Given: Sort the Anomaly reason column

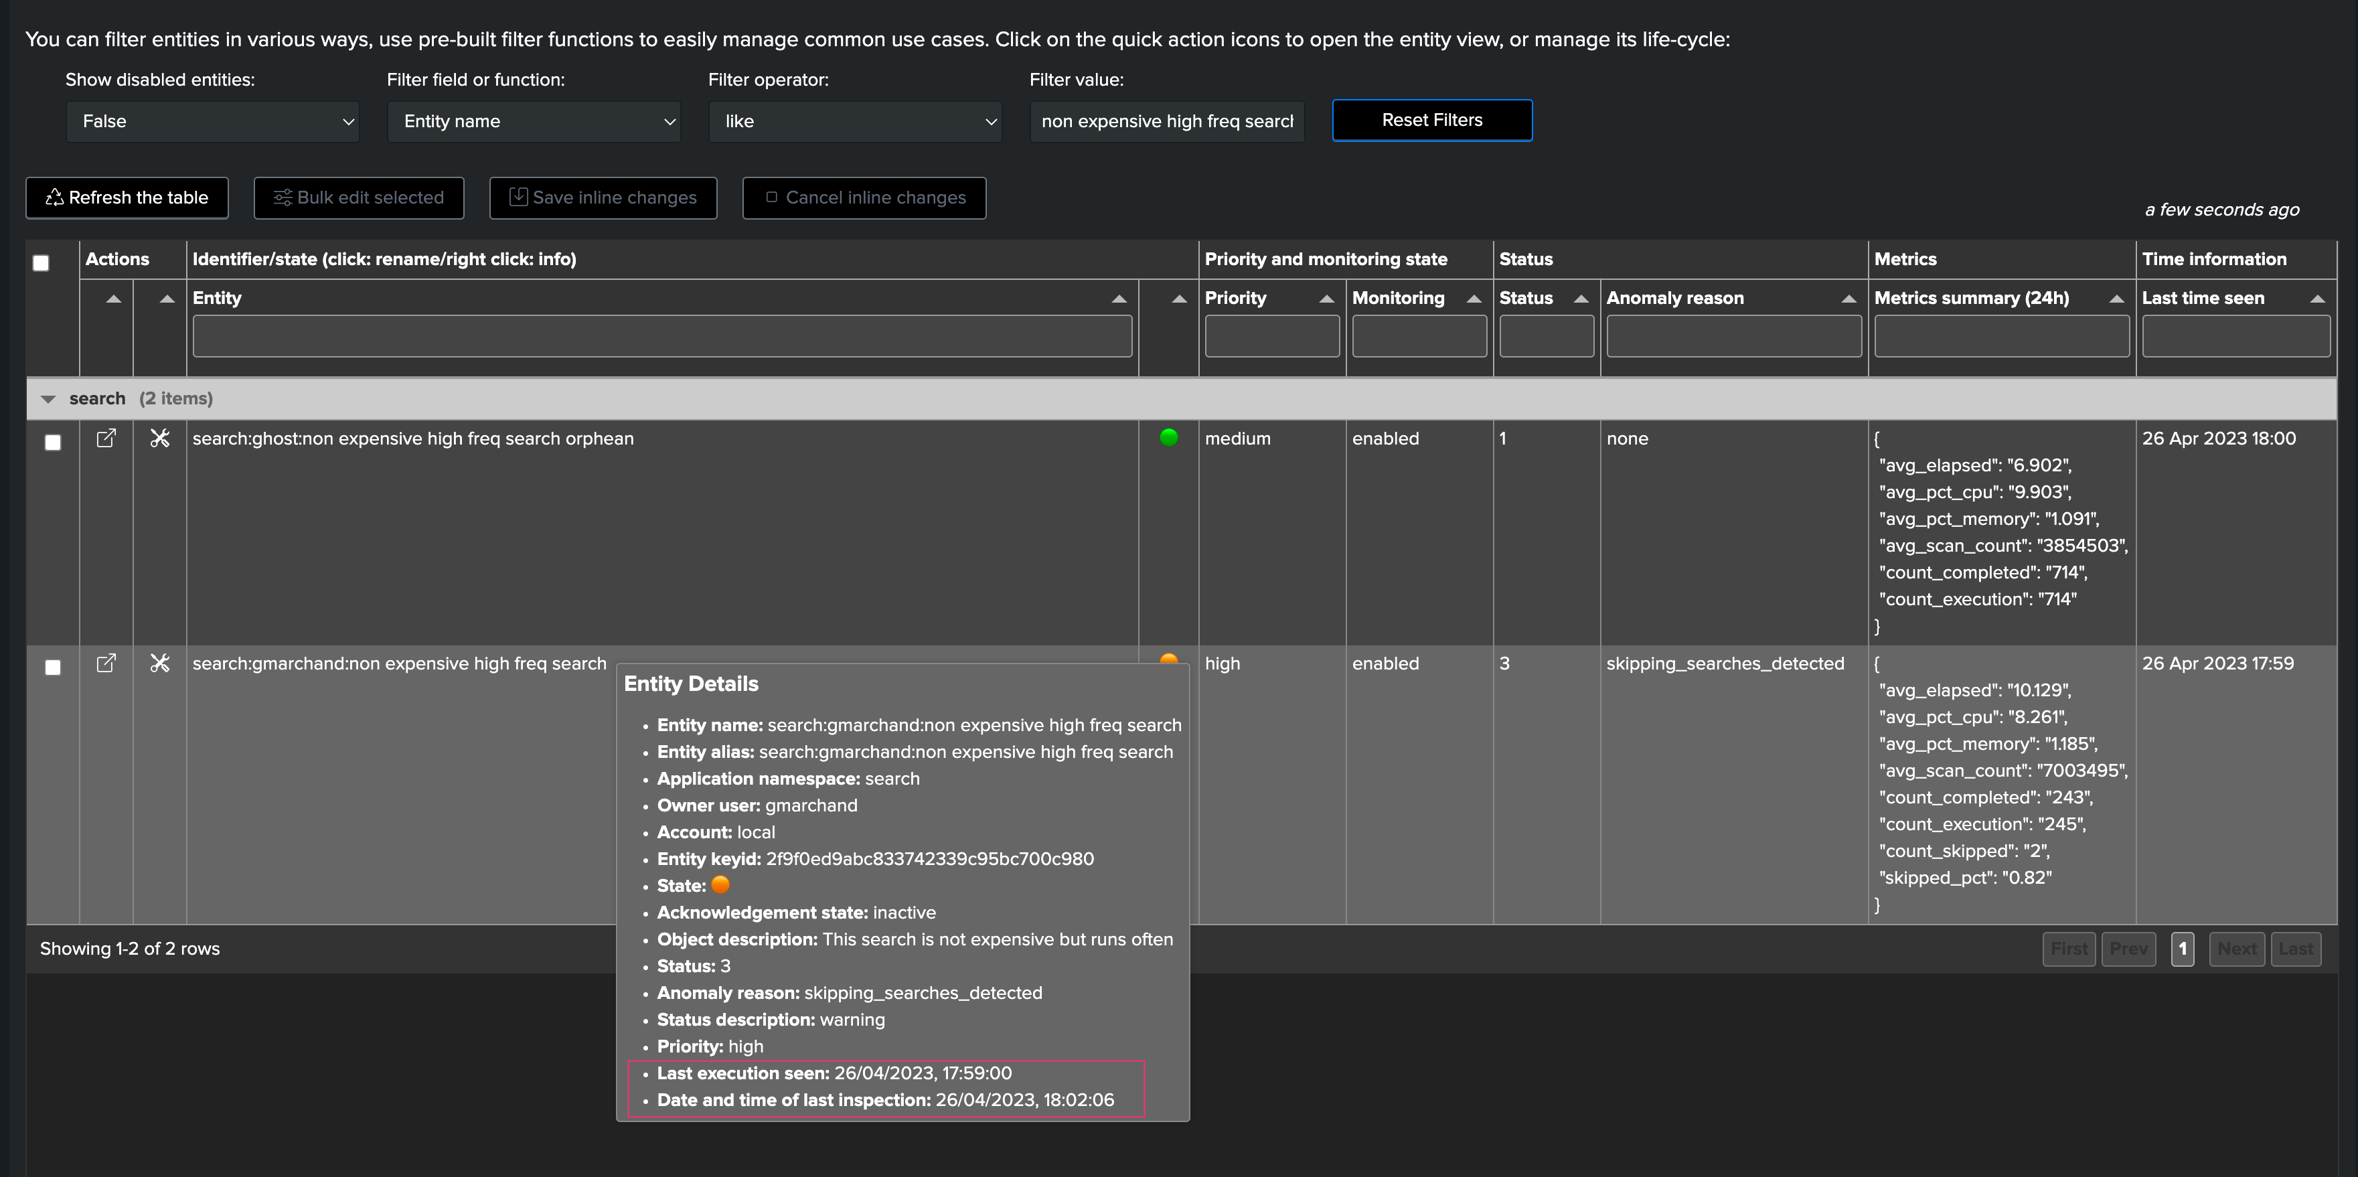Looking at the screenshot, I should coord(1849,299).
